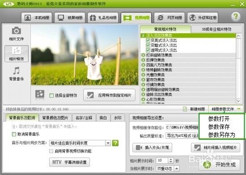The image size is (246, 175).
Task: Click 插入片头/片尾 button
Action: click(152, 148)
